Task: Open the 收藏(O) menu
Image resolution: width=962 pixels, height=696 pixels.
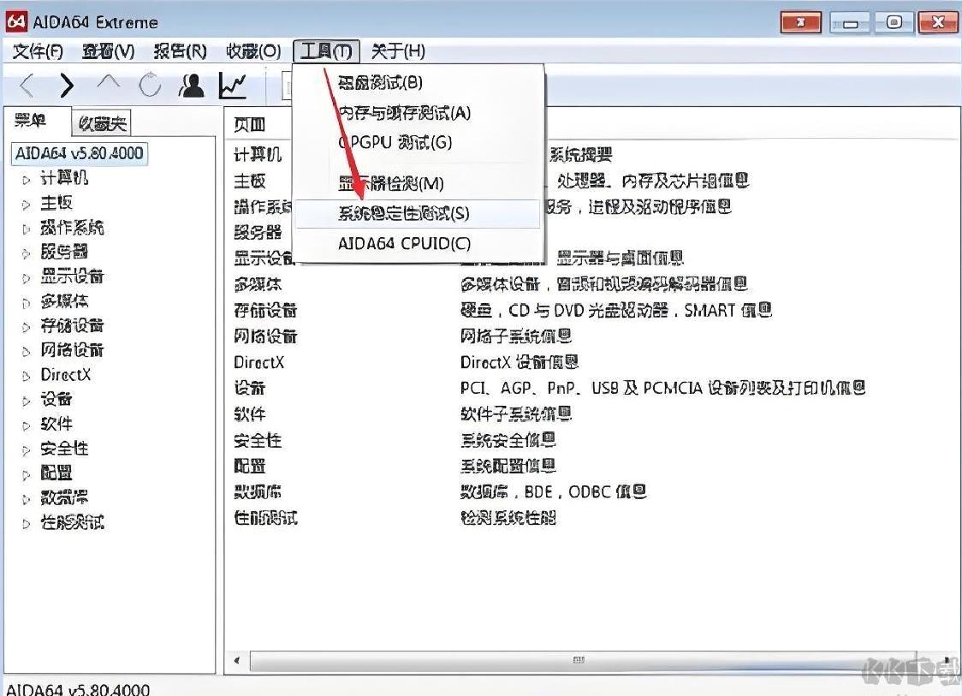Action: point(253,51)
